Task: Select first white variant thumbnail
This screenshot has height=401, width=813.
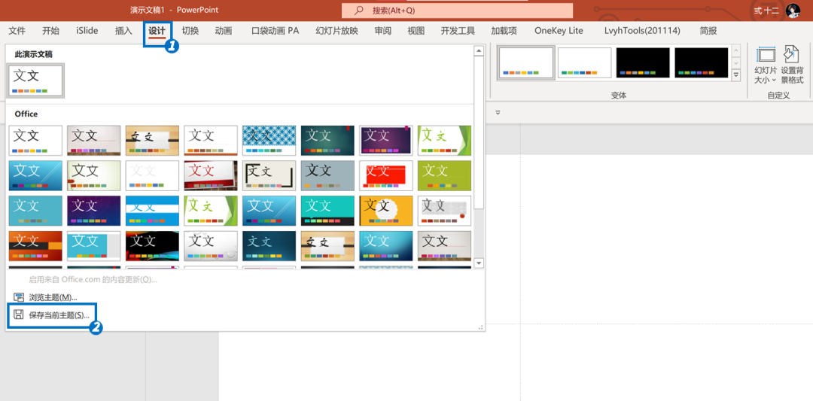Action: click(526, 62)
